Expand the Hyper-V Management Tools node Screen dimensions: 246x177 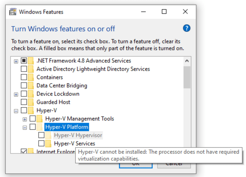click(25, 119)
